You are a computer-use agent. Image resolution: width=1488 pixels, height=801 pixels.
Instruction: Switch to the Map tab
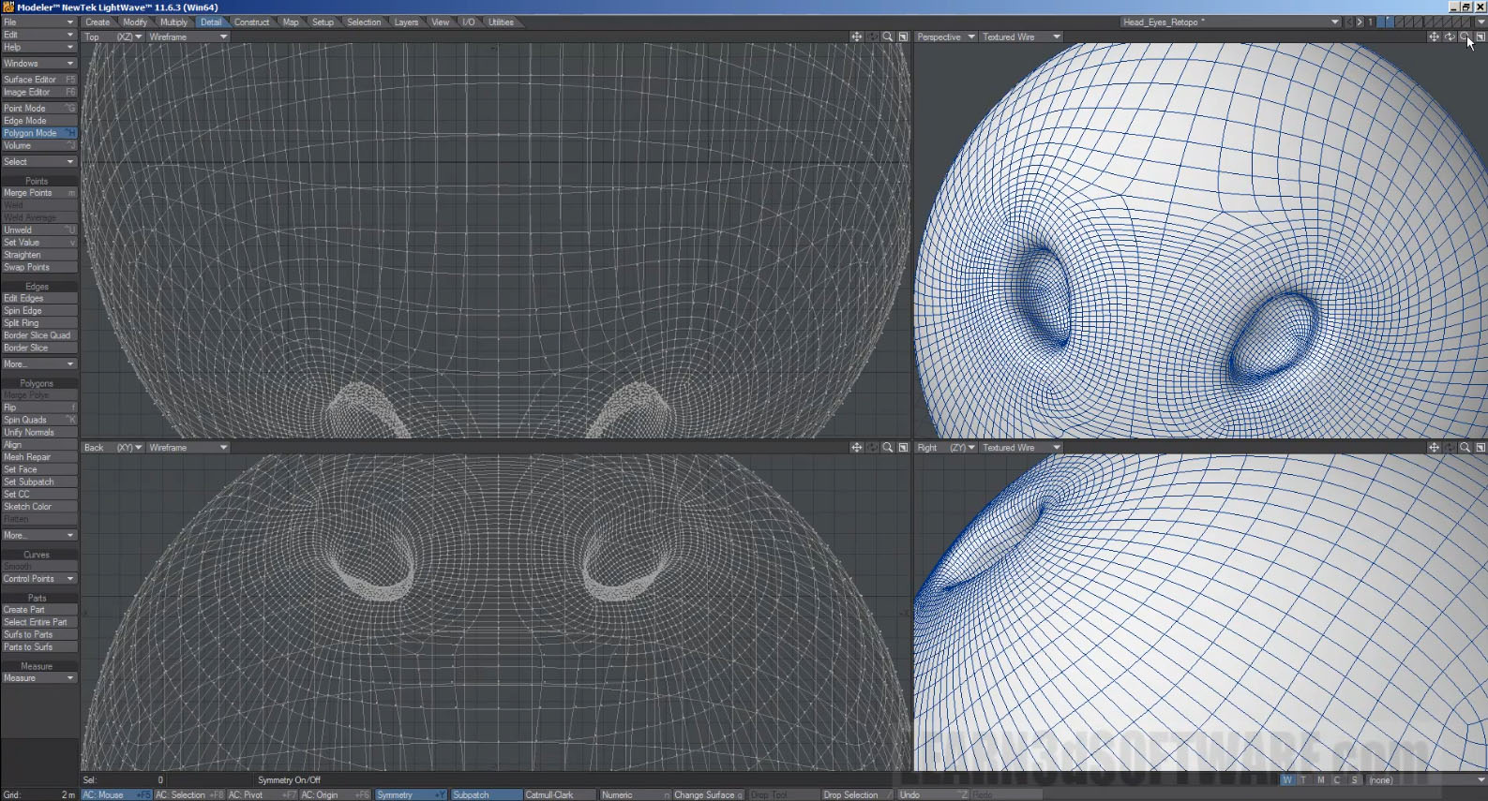coord(291,22)
